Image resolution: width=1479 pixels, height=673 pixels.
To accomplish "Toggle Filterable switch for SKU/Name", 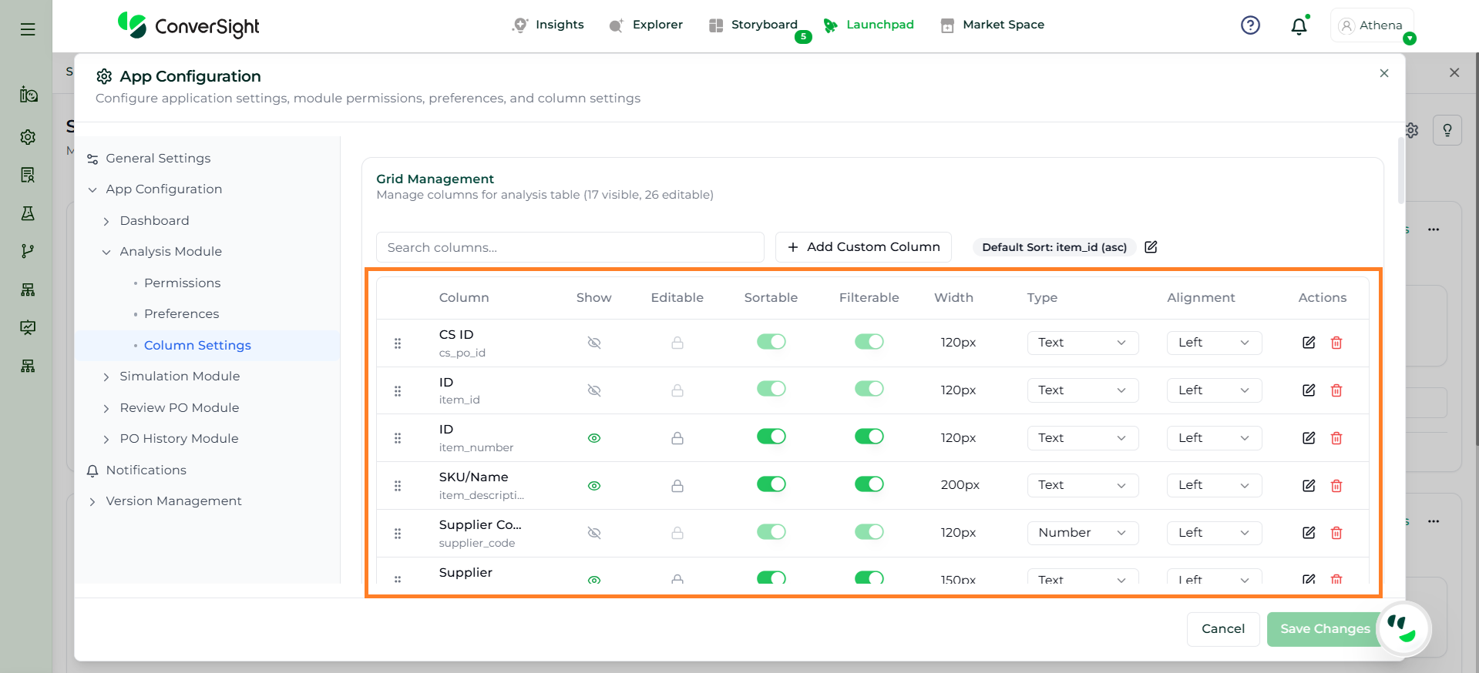I will [869, 484].
